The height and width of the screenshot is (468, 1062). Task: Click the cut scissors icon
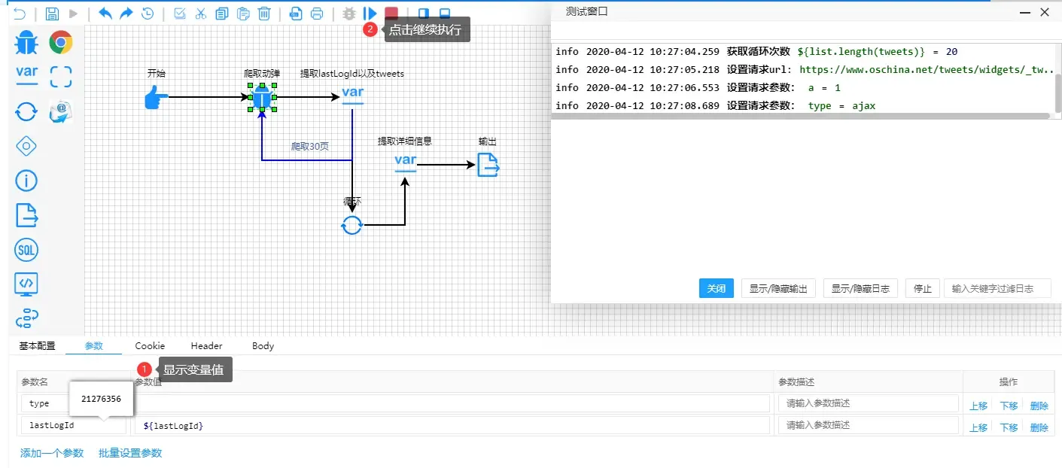200,14
